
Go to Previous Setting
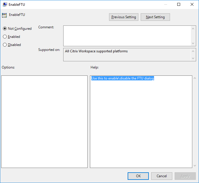[124, 17]
